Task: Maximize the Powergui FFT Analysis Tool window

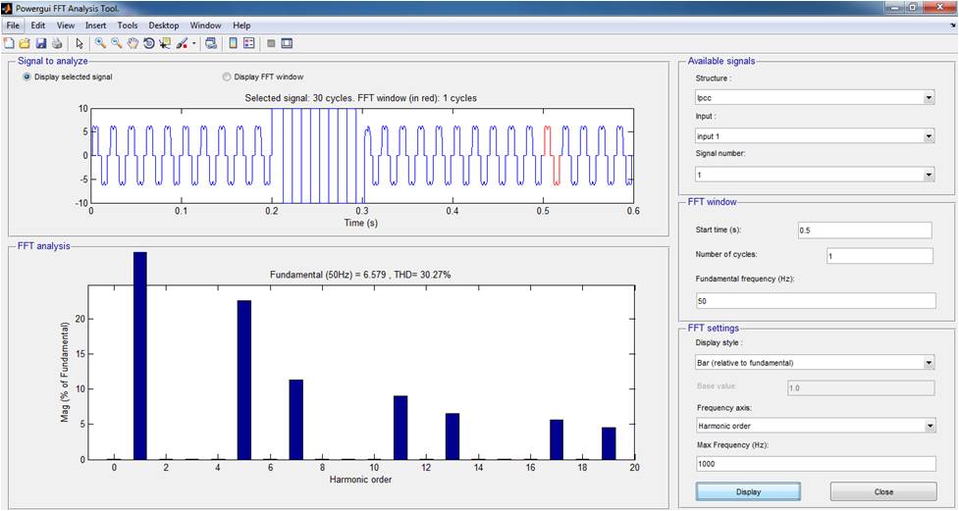Action: tap(913, 7)
